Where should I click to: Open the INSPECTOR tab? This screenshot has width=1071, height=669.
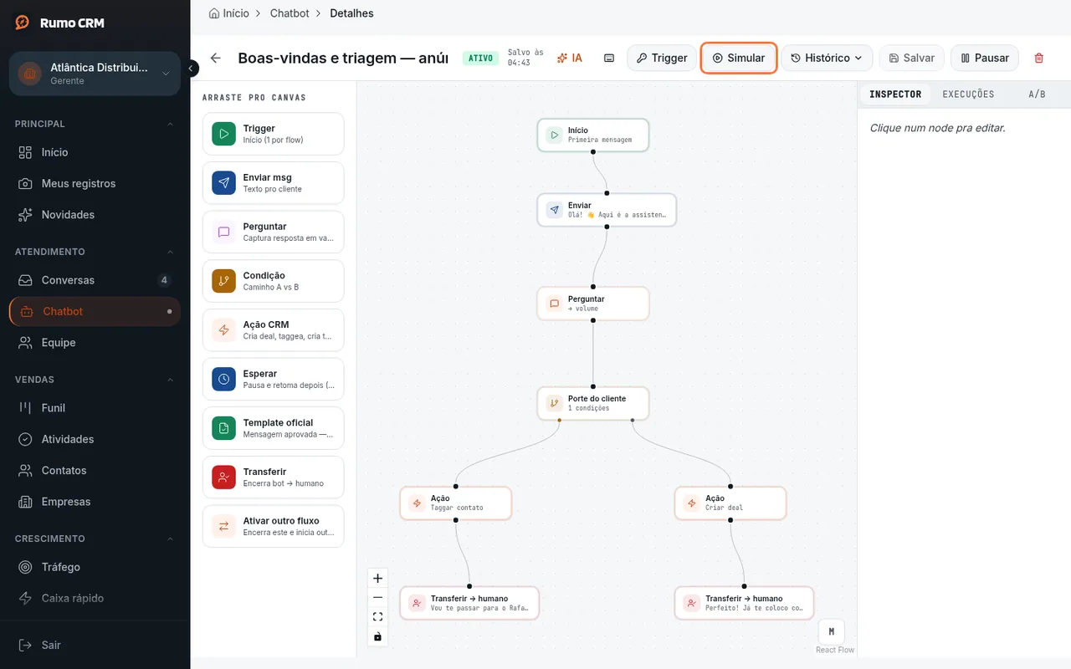895,94
